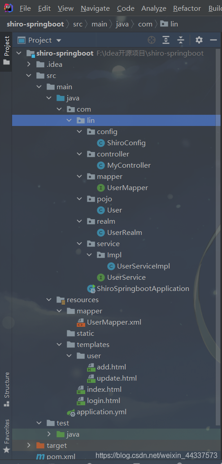Click the Collapse All icon in Project panel
Screen dimensions: 222x464
[181, 40]
